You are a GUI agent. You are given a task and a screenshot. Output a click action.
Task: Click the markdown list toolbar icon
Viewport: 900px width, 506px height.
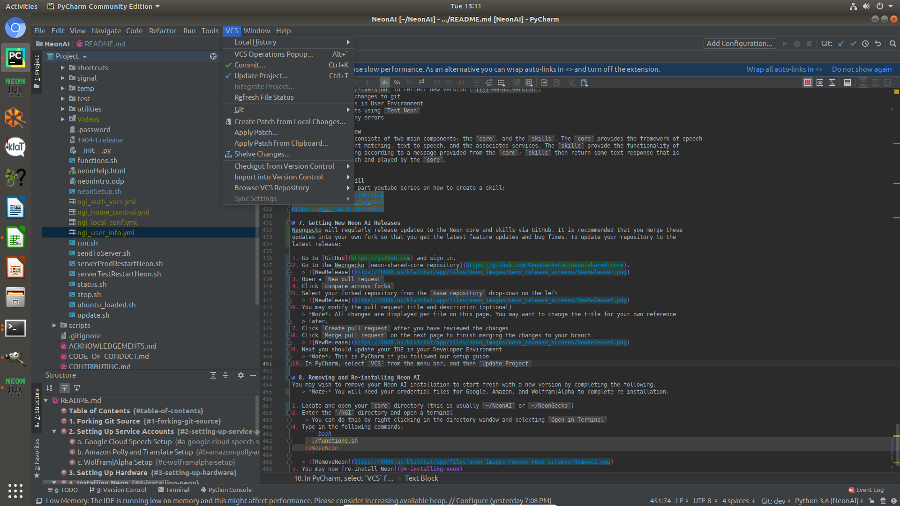(501, 82)
